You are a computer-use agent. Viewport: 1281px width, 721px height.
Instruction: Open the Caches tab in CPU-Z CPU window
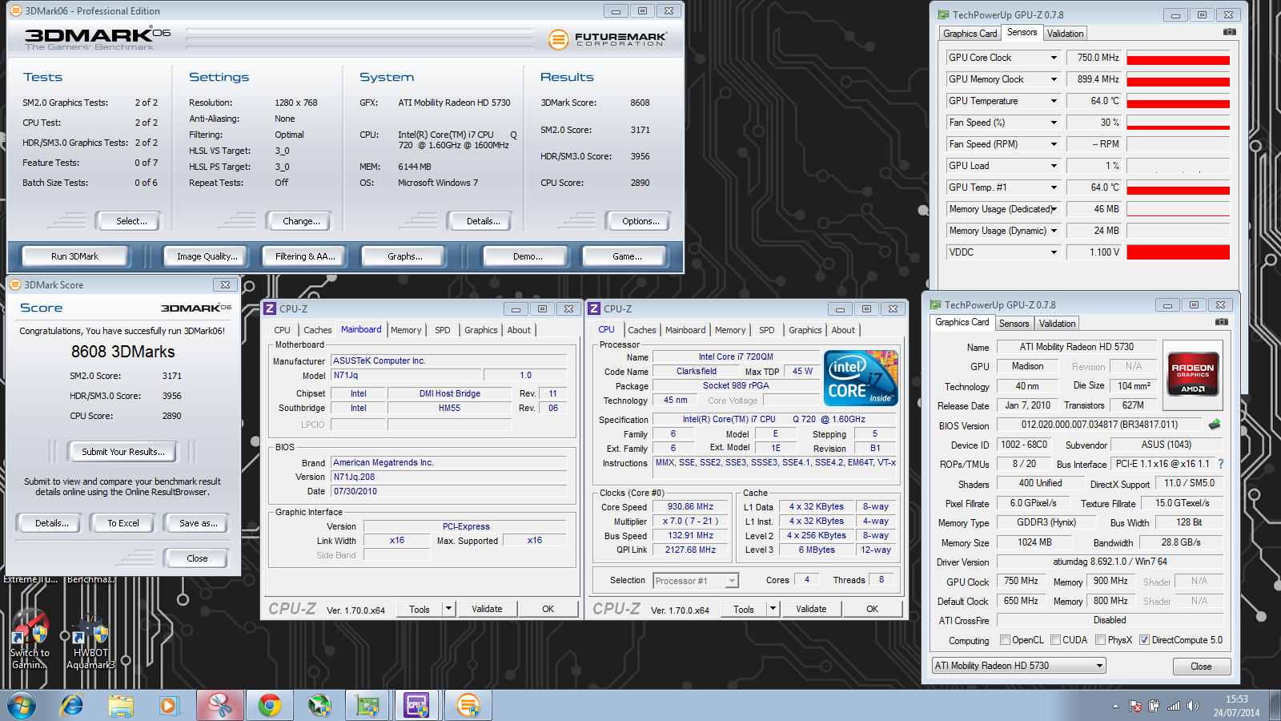click(x=642, y=330)
